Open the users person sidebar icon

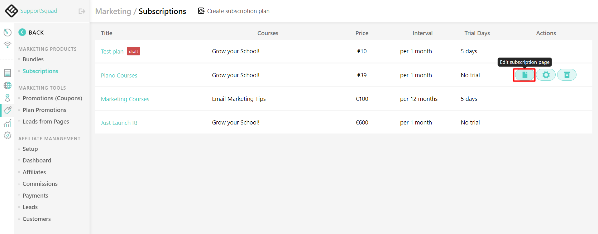(x=7, y=98)
